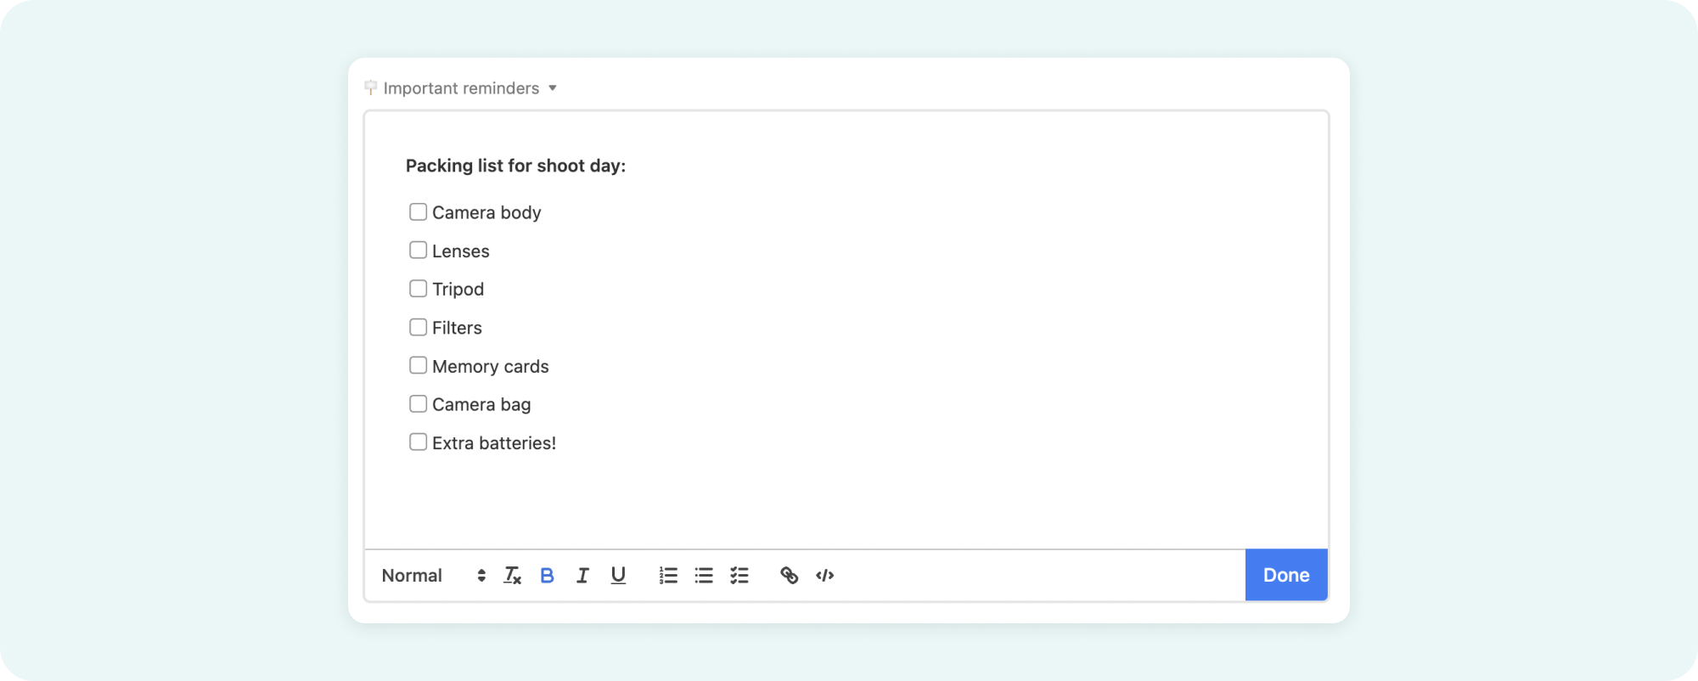Check the Memory cards item
This screenshot has width=1698, height=681.
point(418,365)
